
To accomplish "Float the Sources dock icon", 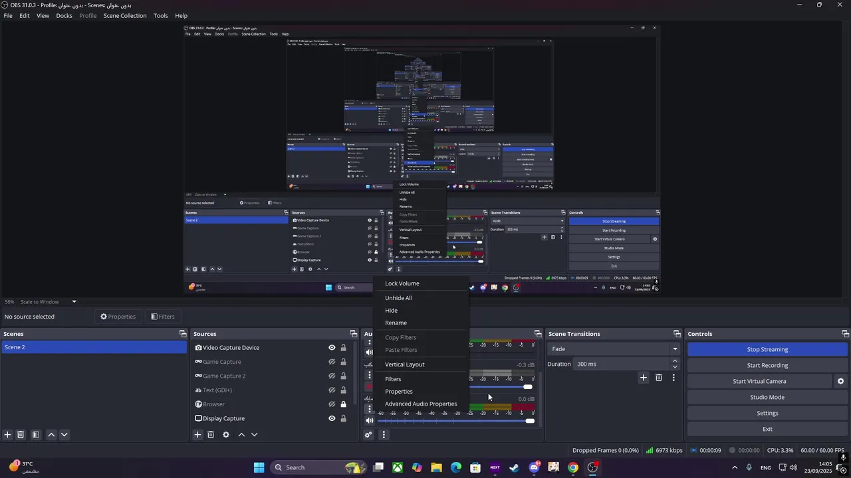I will coord(354,334).
